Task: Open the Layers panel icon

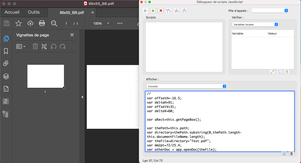Action: [6, 76]
